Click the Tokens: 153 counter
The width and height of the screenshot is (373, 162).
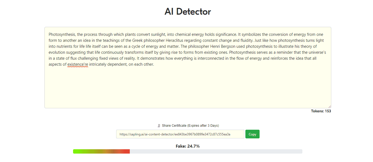(x=321, y=111)
